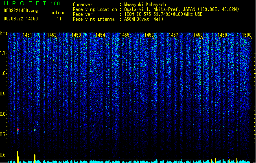Click the 1451 time marker
The width and height of the screenshot is (256, 163).
(27, 35)
